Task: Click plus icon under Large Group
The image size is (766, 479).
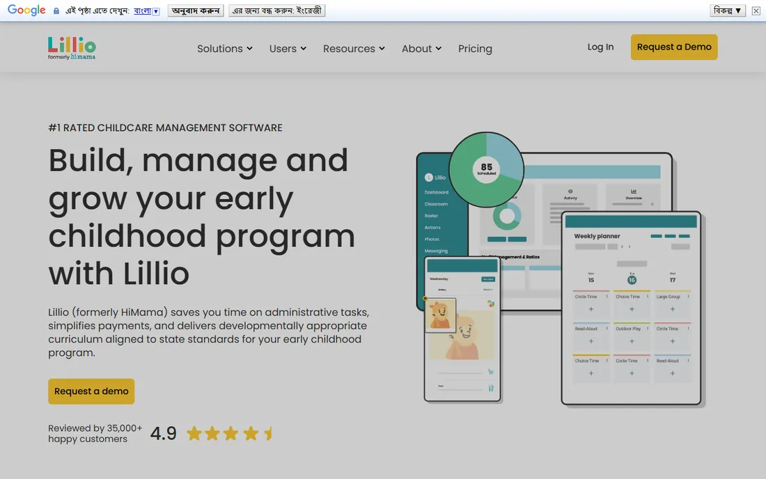Action: pyautogui.click(x=673, y=309)
